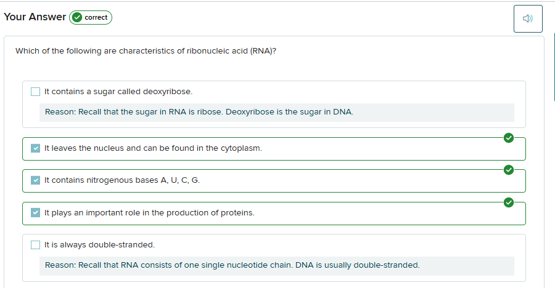Click green check icon on nitrogenous bases answer
The height and width of the screenshot is (288, 555).
(508, 170)
